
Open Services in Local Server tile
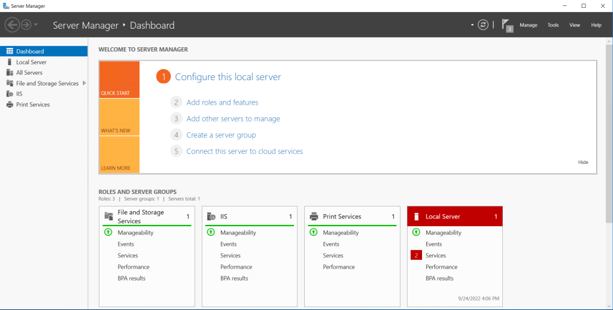click(436, 256)
